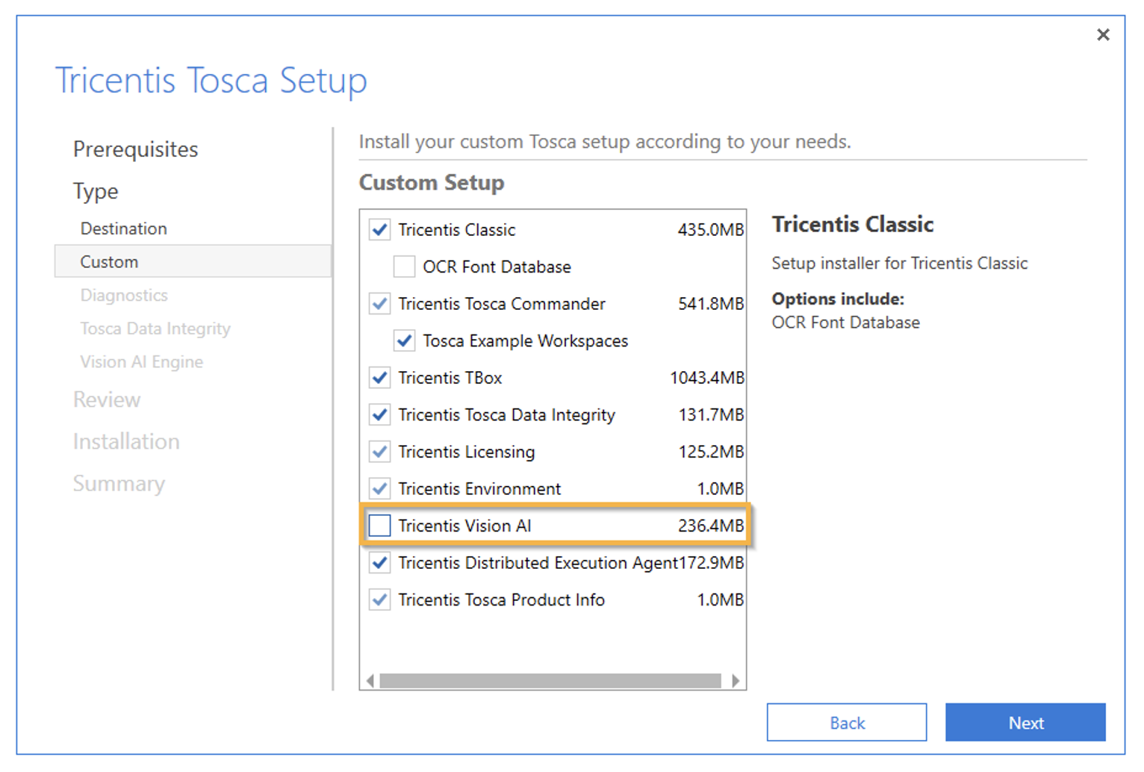Viewport: 1144px width, 772px height.
Task: Select the Tricentis Tosca Product Info label
Action: point(502,600)
